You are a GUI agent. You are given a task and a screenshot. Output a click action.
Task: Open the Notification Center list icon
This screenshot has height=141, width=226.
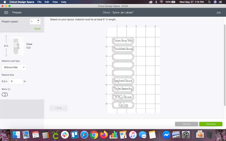[220, 2]
